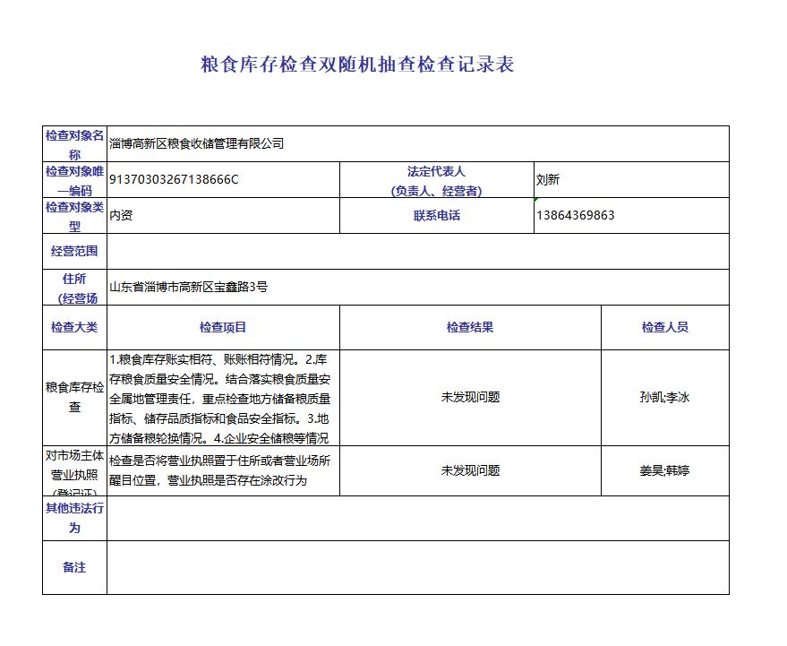Click inspectors cell 姜昊;韩婷
Image resolution: width=787 pixels, height=646 pixels.
tap(664, 470)
